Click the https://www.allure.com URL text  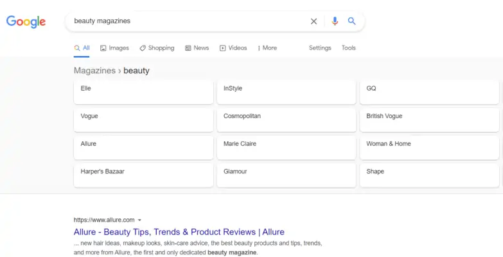point(104,220)
